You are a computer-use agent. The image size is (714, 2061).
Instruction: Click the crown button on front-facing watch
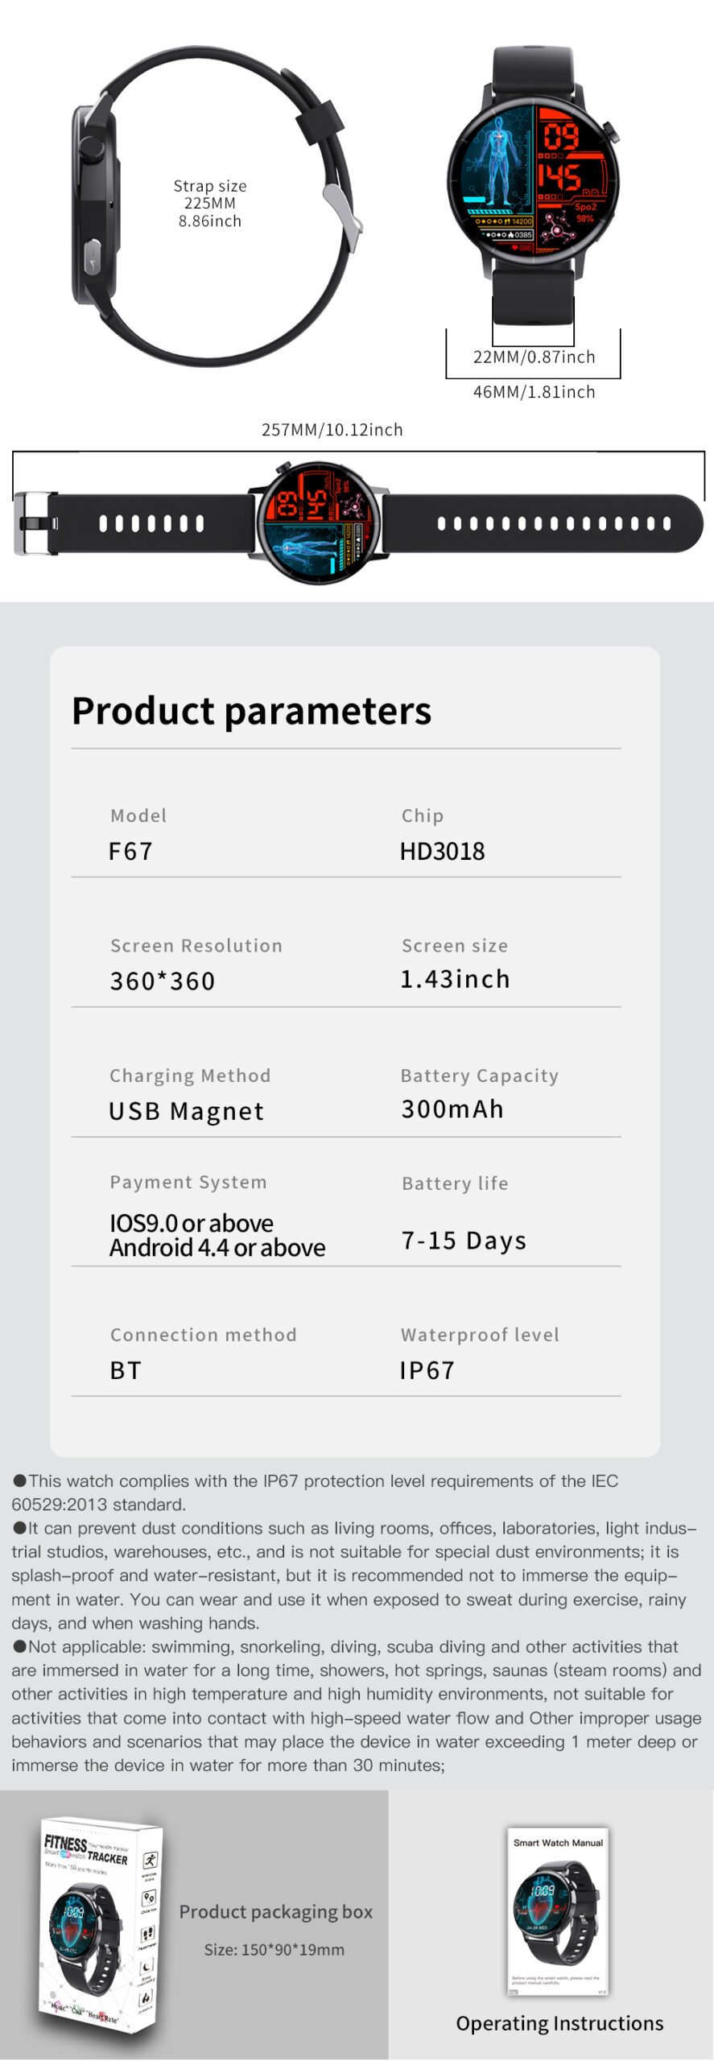click(610, 130)
